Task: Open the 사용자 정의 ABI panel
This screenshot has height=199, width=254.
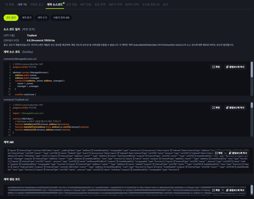Action: [62, 18]
